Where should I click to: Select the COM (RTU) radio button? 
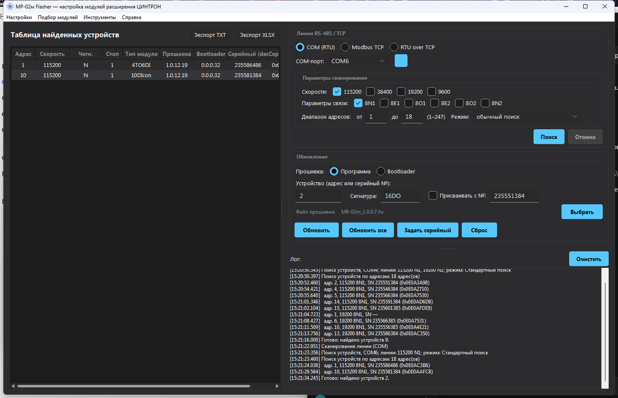300,47
